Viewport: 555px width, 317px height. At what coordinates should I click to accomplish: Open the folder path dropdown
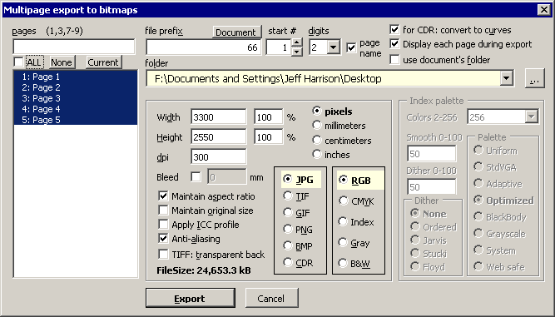[x=507, y=78]
